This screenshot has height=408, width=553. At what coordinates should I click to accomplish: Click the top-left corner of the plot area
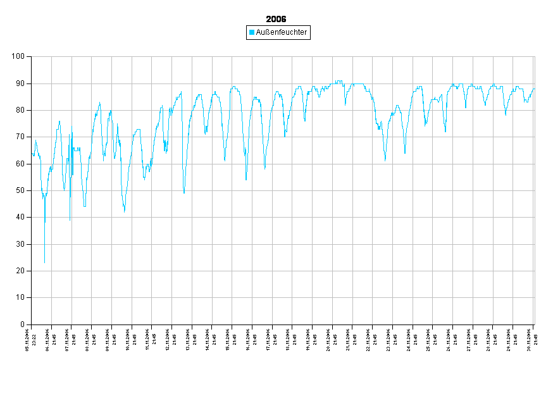32,57
